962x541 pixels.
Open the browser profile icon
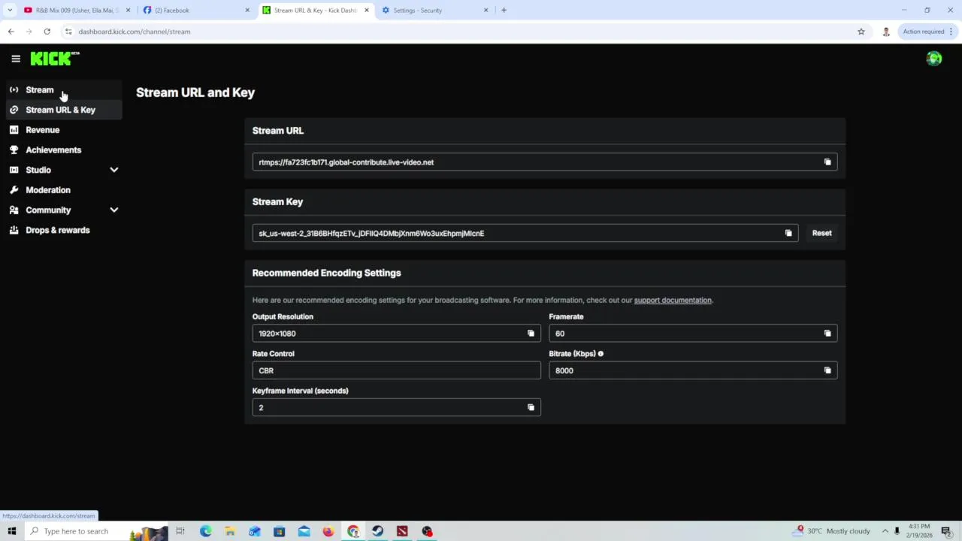(886, 32)
